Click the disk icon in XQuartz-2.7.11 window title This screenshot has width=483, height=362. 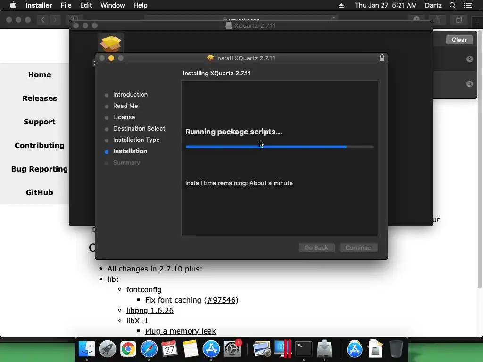pos(229,25)
